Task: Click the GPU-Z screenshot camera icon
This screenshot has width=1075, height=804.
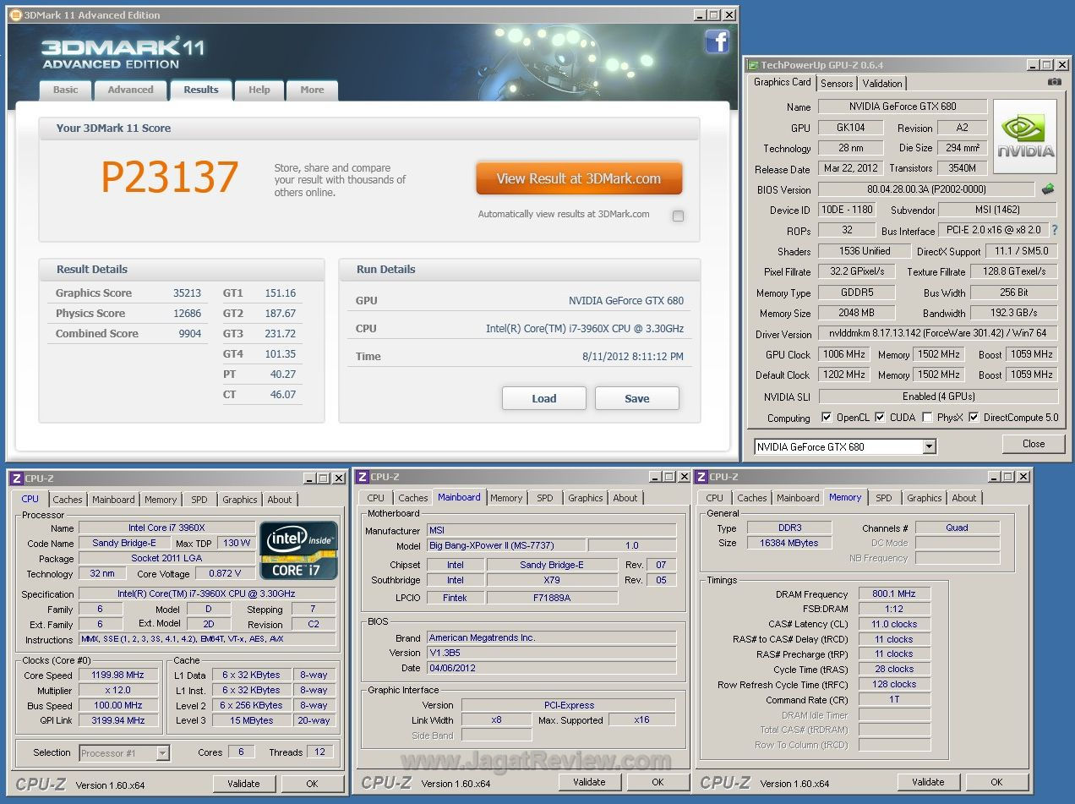Action: [x=1054, y=82]
